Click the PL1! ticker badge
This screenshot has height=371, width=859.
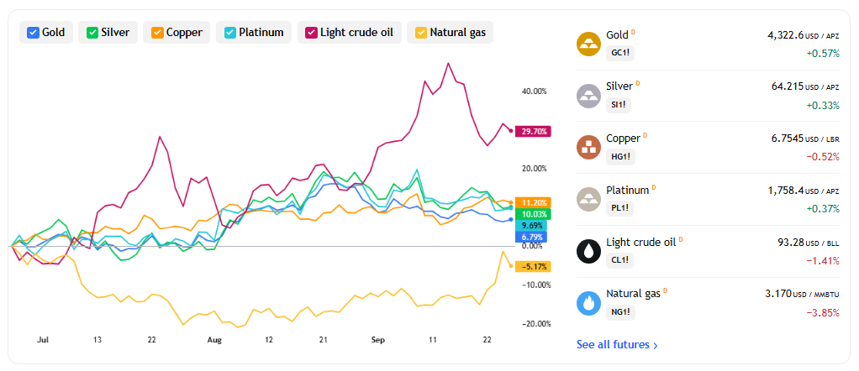(619, 208)
